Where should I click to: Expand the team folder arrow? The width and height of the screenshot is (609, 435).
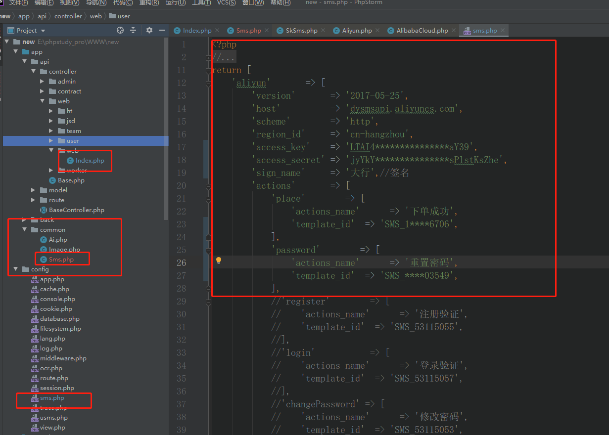click(x=51, y=131)
